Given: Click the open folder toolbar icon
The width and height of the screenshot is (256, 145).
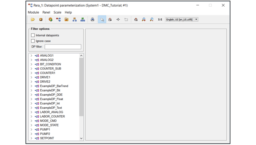Looking at the screenshot, I should [x=33, y=20].
